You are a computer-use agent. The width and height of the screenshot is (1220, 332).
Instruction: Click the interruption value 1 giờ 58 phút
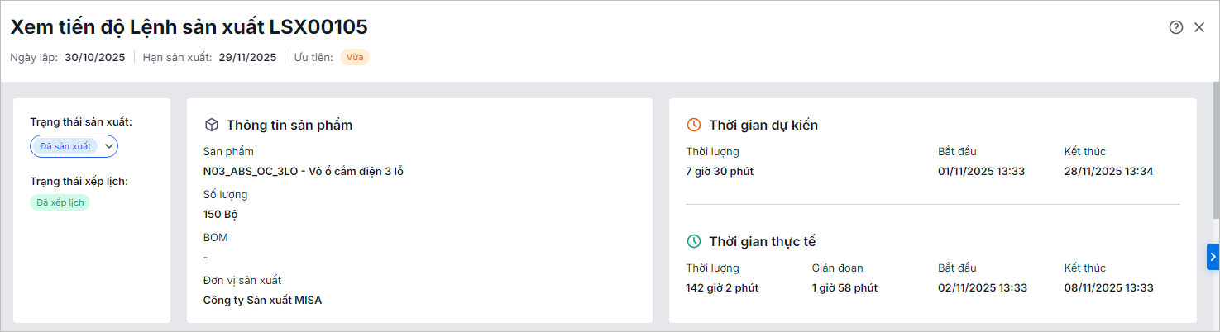844,287
